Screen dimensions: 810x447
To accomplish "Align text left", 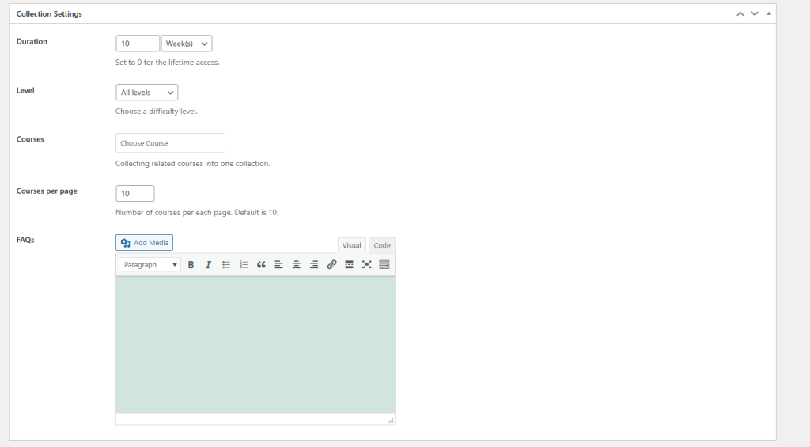I will [278, 264].
